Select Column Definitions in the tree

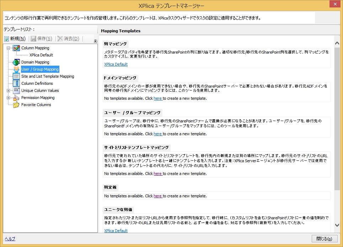(37, 83)
